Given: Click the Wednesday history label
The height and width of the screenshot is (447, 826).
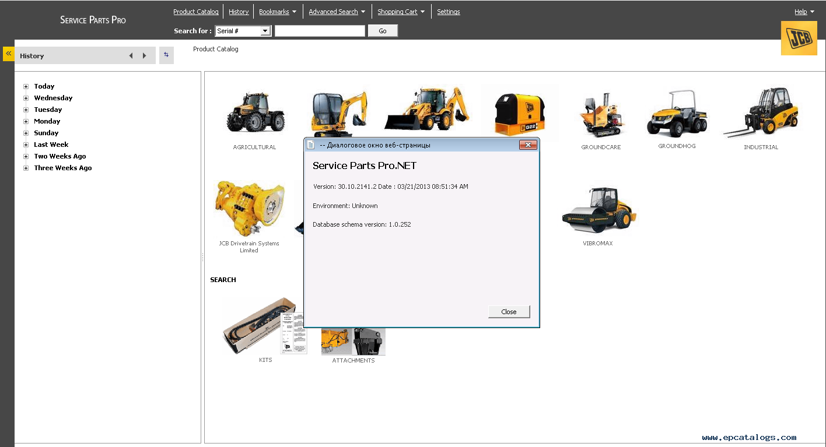Looking at the screenshot, I should 54,98.
